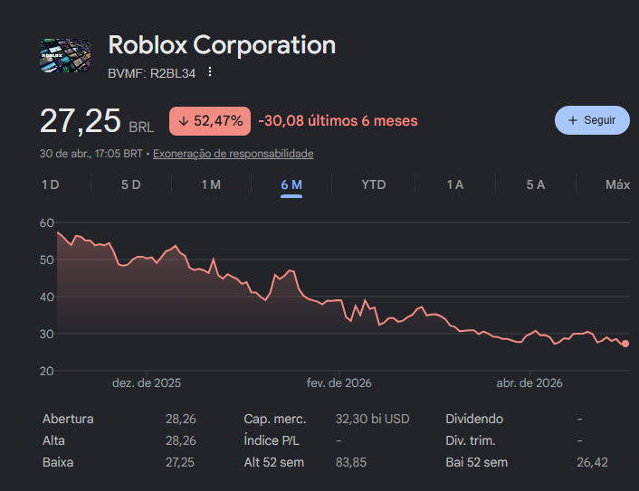The height and width of the screenshot is (491, 639).
Task: Click the Baixa value 27,25
Action: tap(180, 462)
